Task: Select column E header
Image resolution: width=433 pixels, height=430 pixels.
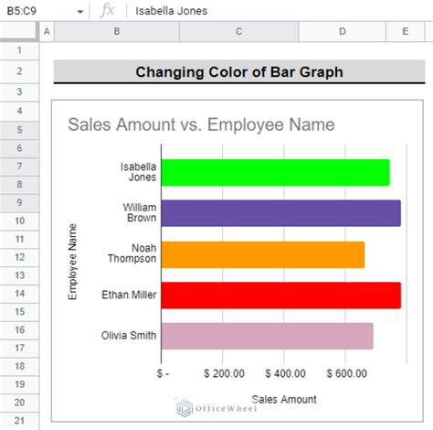Action: (x=406, y=31)
